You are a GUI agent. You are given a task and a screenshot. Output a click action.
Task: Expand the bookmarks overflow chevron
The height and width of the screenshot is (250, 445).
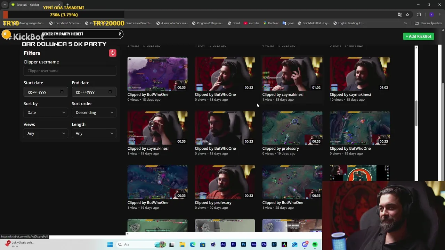[x=405, y=23]
